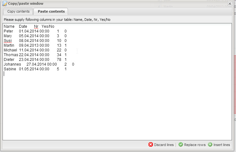236x152 pixels.
Task: Click the name Mary in pasted text
Action: 8,36
